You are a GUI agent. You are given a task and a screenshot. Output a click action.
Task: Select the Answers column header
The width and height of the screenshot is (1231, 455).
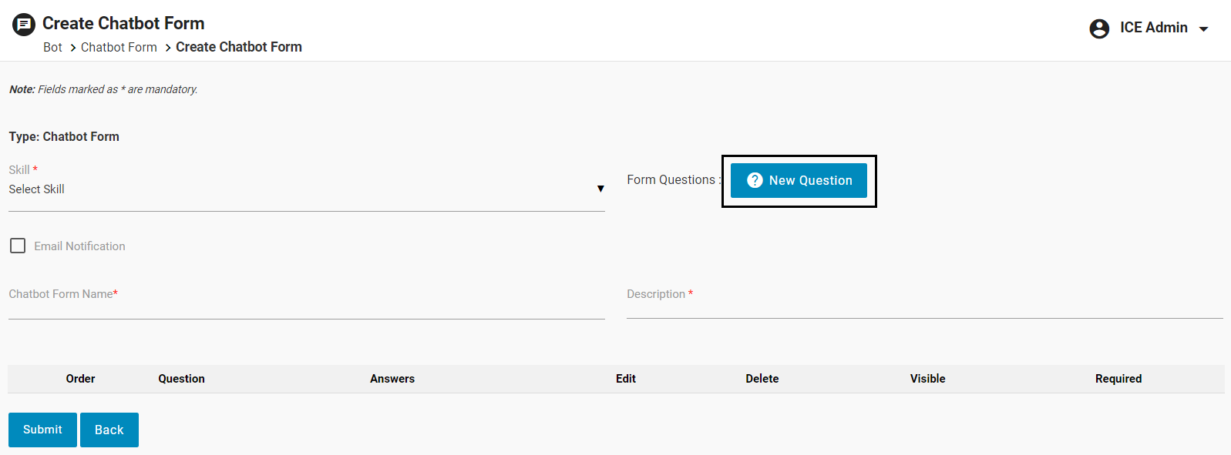coord(392,379)
